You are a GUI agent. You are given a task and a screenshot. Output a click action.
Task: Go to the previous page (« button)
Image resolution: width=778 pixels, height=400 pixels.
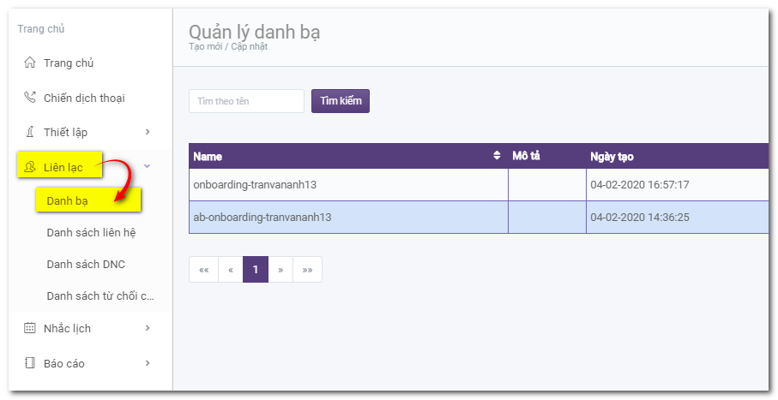(x=231, y=270)
